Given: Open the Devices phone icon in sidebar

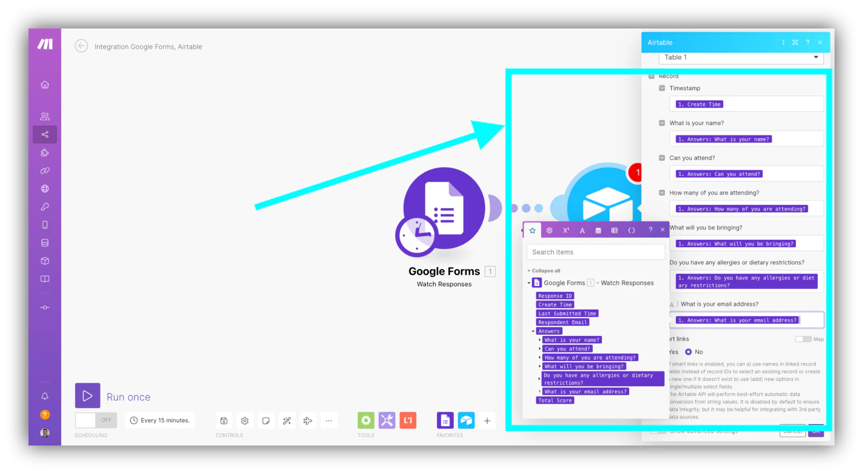Looking at the screenshot, I should click(45, 225).
